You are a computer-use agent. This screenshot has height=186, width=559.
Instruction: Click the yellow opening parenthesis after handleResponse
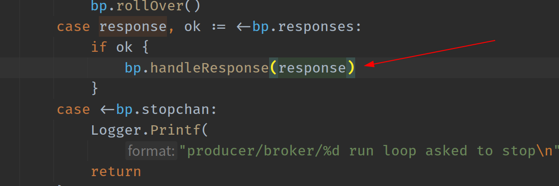273,67
